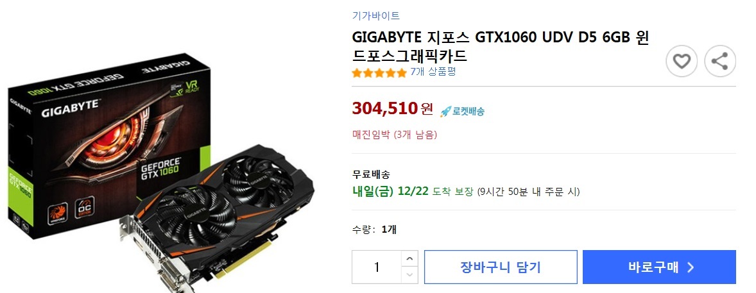The height and width of the screenshot is (293, 756).
Task: Click the 수량: 1개 quantity label
Action: click(374, 230)
